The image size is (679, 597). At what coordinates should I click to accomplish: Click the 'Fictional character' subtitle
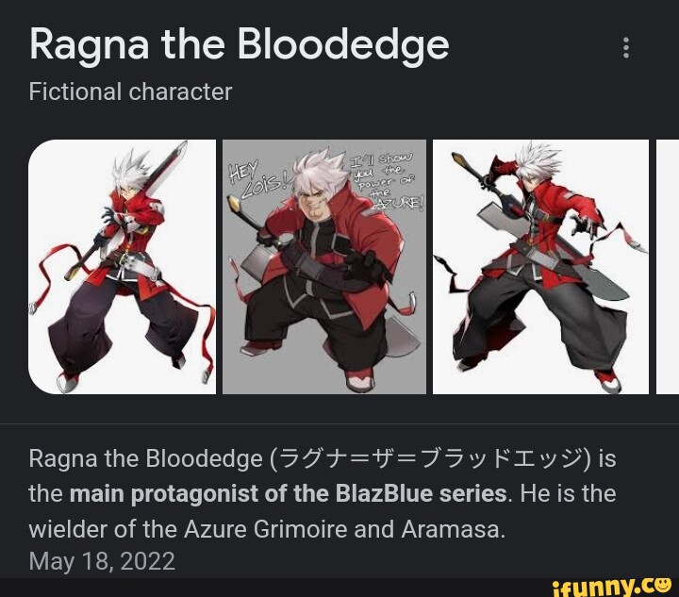[130, 91]
